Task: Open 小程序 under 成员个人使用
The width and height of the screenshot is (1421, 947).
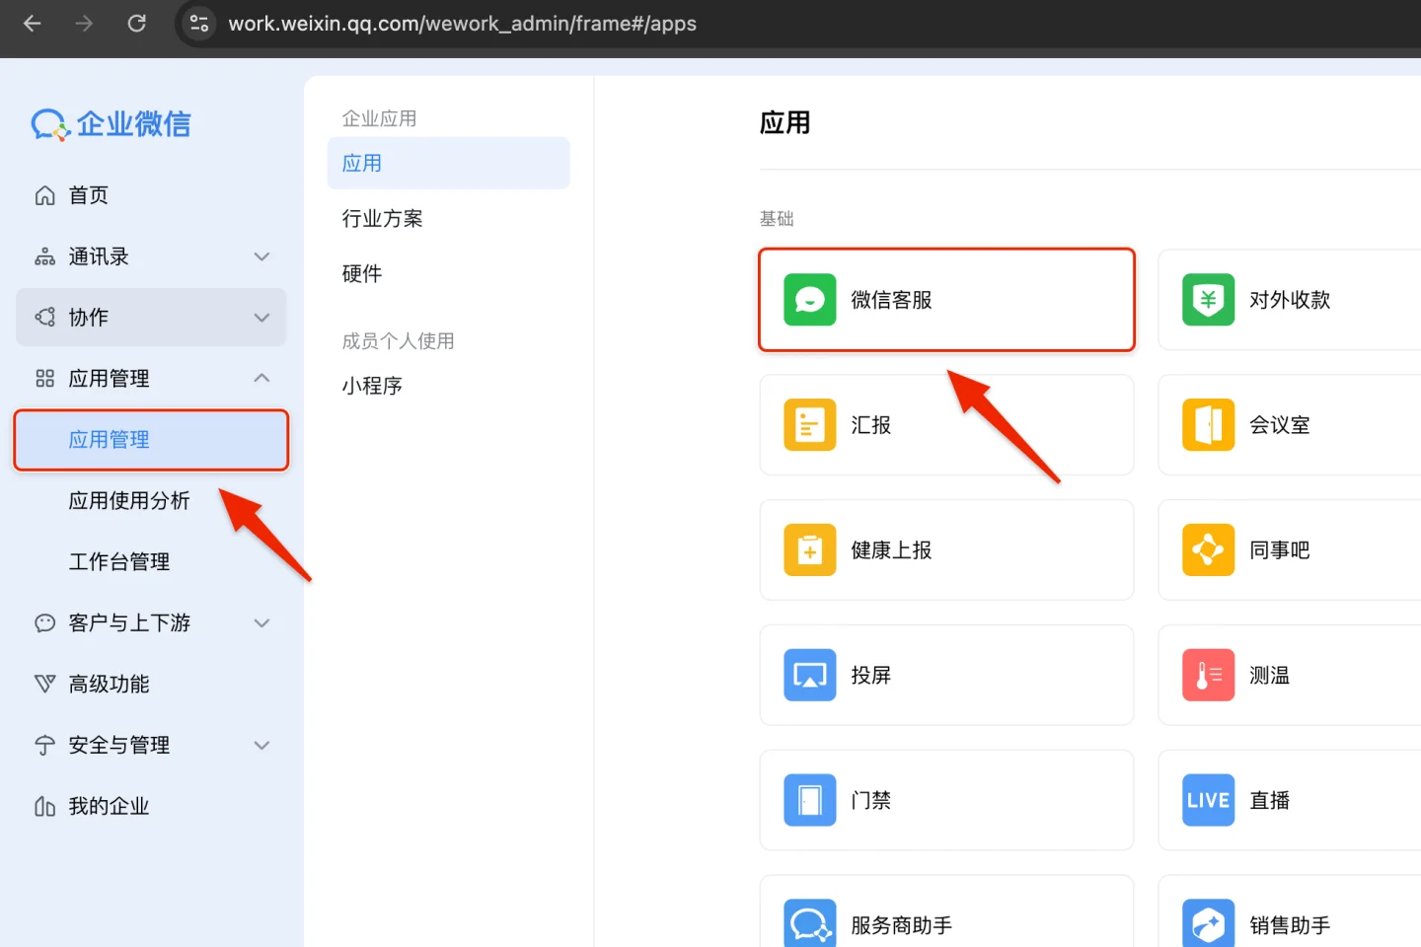Action: tap(372, 387)
